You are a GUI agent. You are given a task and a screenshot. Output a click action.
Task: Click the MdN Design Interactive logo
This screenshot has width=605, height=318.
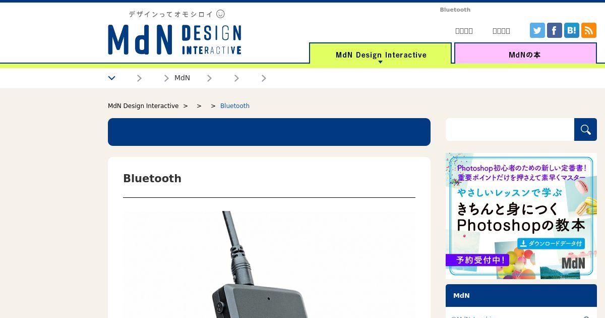pos(174,39)
